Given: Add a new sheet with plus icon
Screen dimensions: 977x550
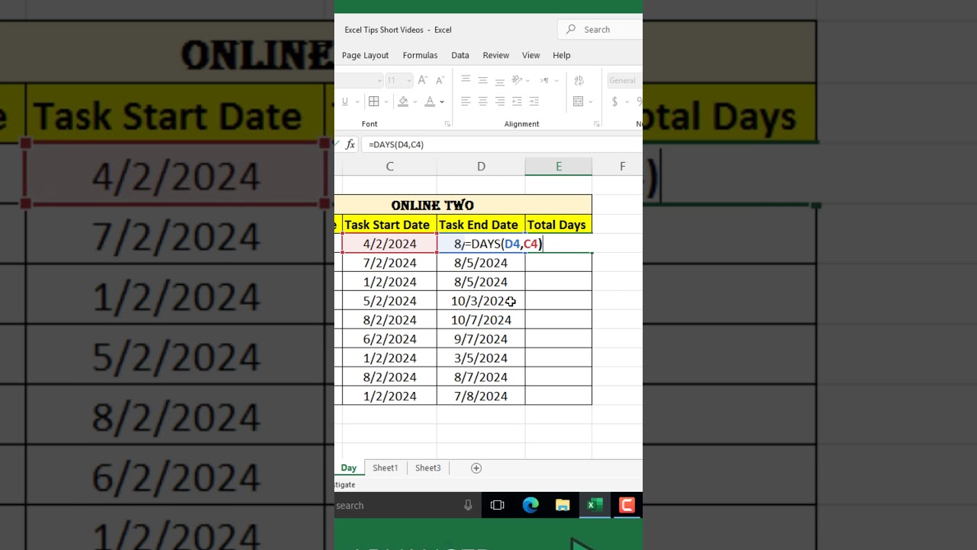Looking at the screenshot, I should 476,468.
